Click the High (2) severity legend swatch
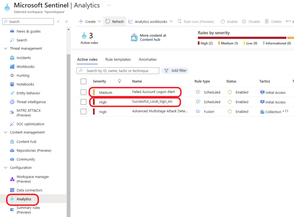The width and height of the screenshot is (294, 217). 199,43
